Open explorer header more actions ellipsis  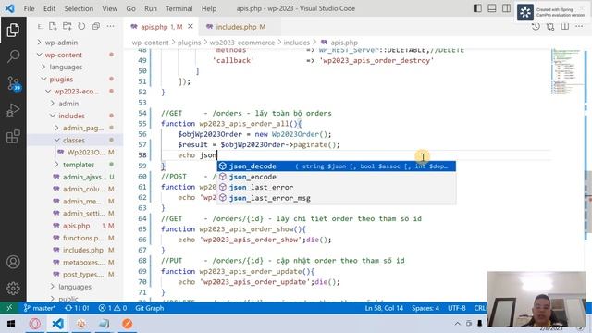click(110, 26)
